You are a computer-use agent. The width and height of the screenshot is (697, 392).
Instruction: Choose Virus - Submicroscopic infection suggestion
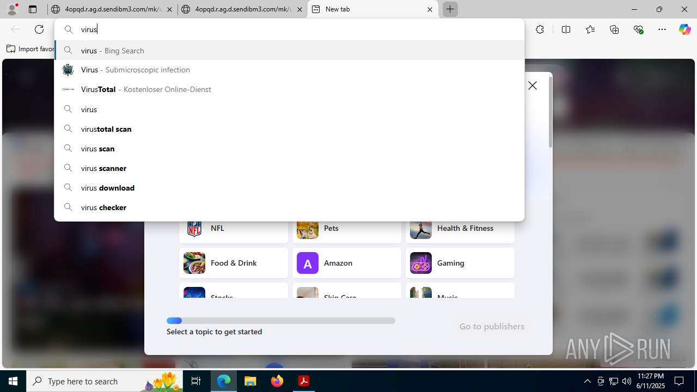pyautogui.click(x=289, y=70)
